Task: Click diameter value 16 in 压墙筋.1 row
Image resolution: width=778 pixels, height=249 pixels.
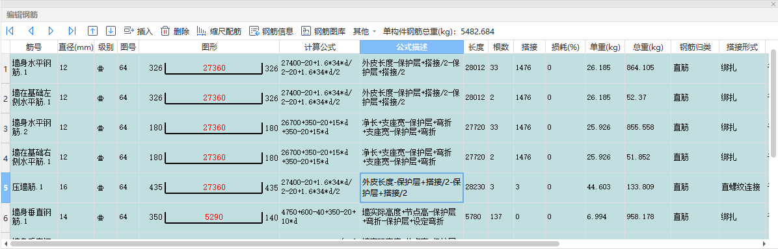Action: (x=76, y=187)
